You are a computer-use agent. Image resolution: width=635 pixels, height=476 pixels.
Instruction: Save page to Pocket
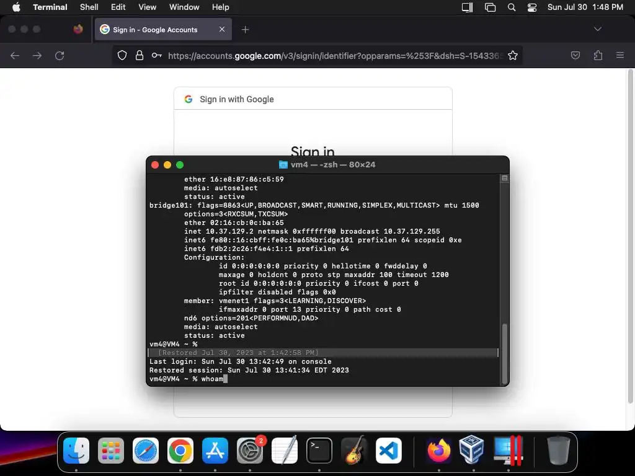click(575, 55)
